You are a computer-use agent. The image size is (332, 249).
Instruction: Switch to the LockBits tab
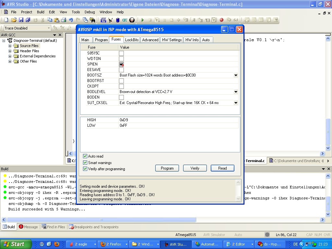pos(132,40)
